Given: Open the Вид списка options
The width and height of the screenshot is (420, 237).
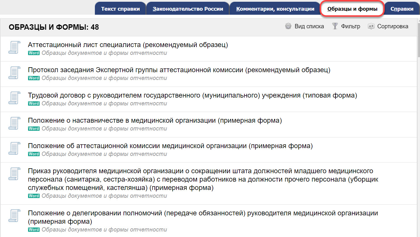Looking at the screenshot, I should (x=305, y=26).
